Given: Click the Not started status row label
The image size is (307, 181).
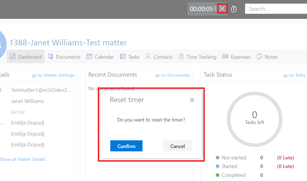Looking at the screenshot, I should 234,157.
